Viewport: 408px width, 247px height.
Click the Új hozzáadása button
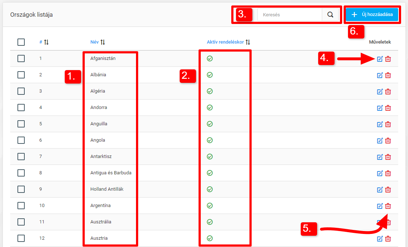tap(372, 15)
